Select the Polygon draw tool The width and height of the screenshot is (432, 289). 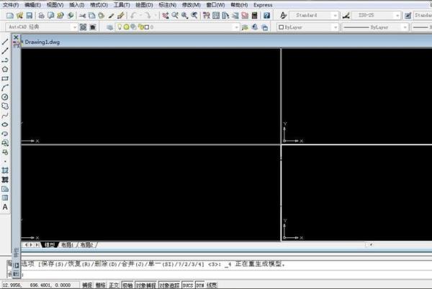[5, 69]
